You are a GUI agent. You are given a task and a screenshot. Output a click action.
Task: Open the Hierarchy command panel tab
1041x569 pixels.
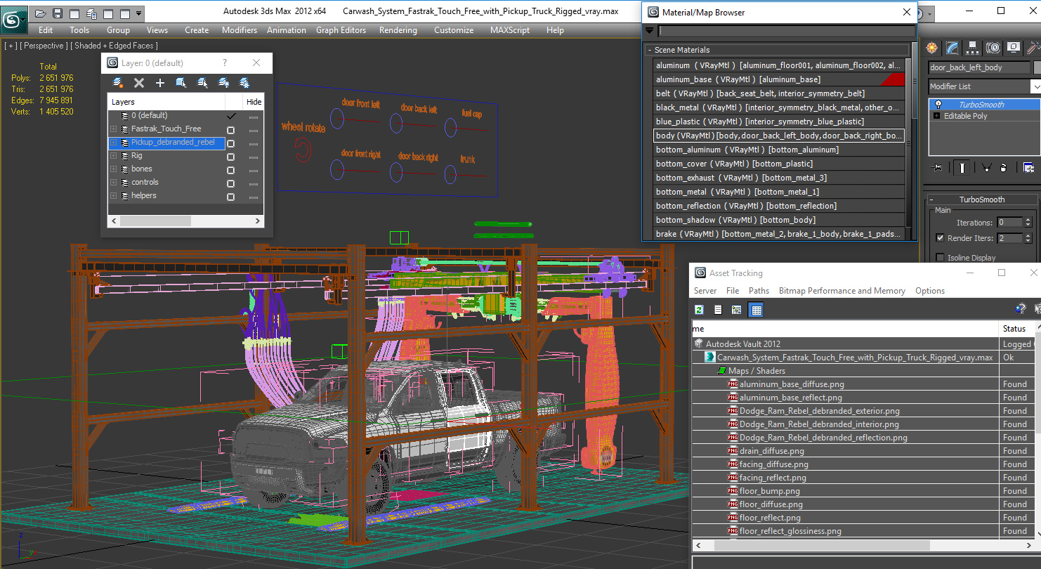pyautogui.click(x=972, y=48)
